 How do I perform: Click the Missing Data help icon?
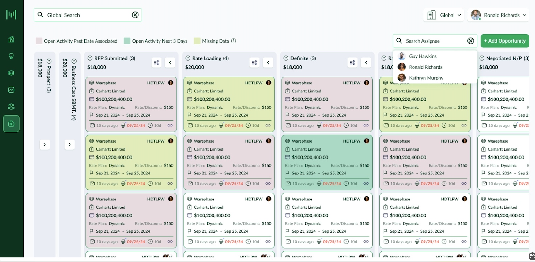coord(234,41)
